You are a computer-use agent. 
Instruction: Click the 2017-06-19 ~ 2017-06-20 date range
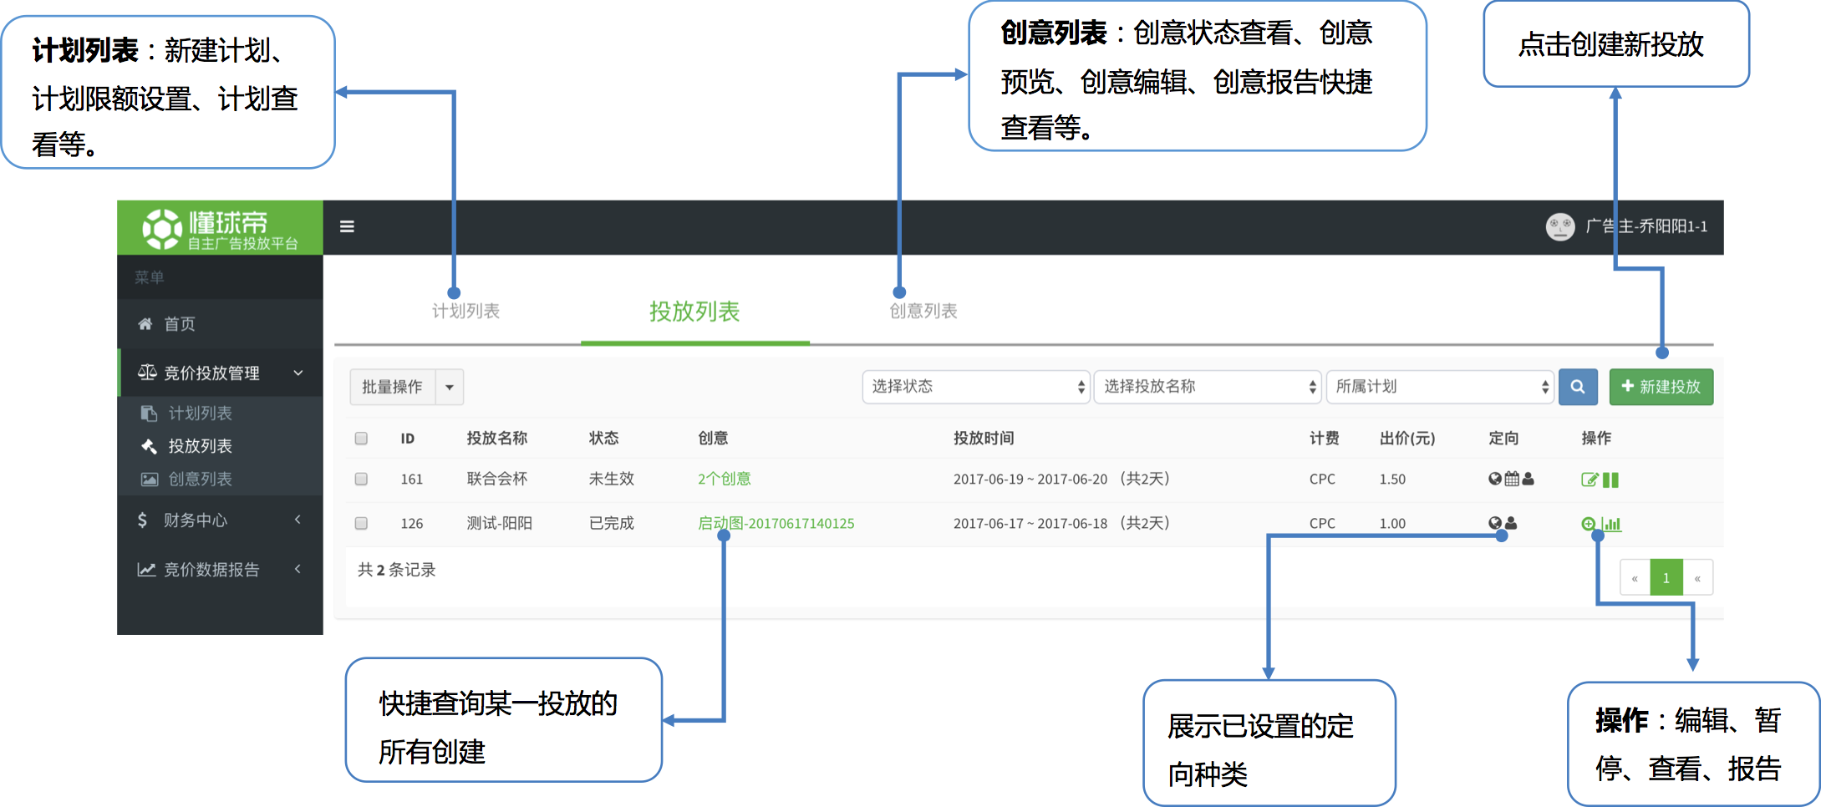point(1030,479)
